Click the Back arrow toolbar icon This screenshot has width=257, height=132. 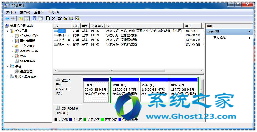7,18
